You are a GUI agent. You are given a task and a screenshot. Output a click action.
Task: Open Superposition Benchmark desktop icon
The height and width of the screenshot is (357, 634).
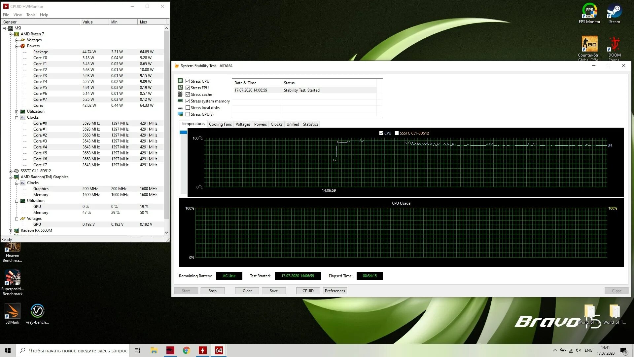pos(13,283)
